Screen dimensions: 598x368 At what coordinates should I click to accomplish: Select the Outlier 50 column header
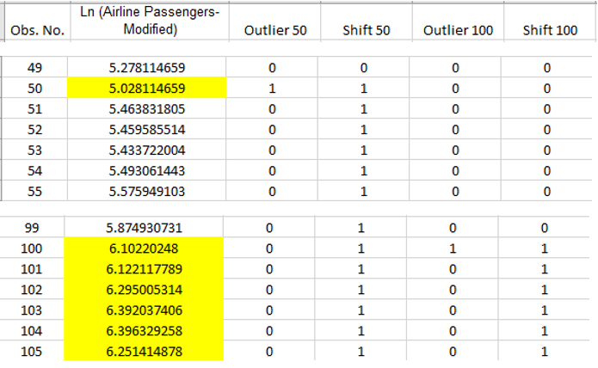(x=275, y=21)
